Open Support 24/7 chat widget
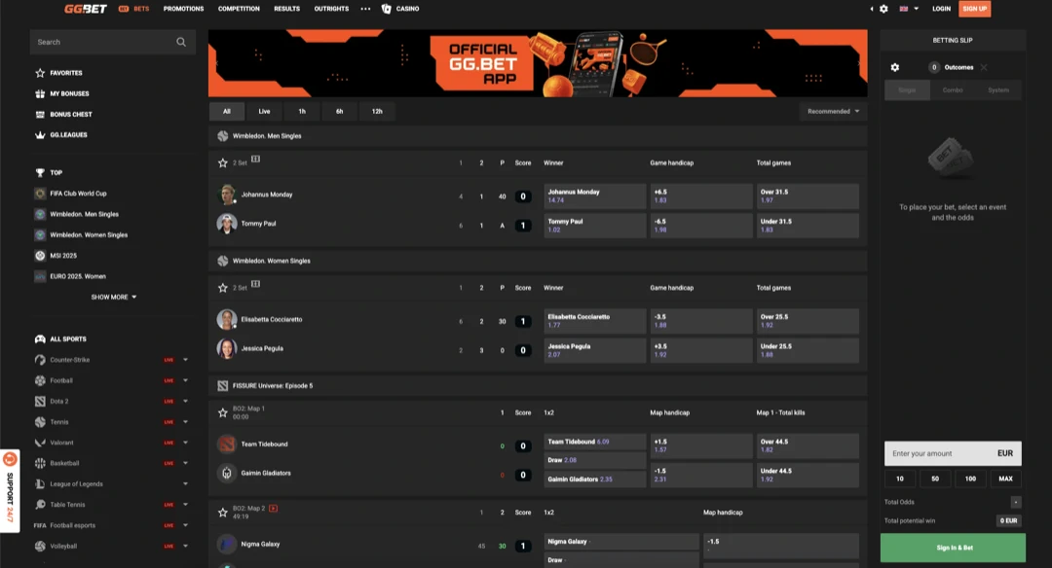Image resolution: width=1052 pixels, height=568 pixels. pyautogui.click(x=10, y=491)
